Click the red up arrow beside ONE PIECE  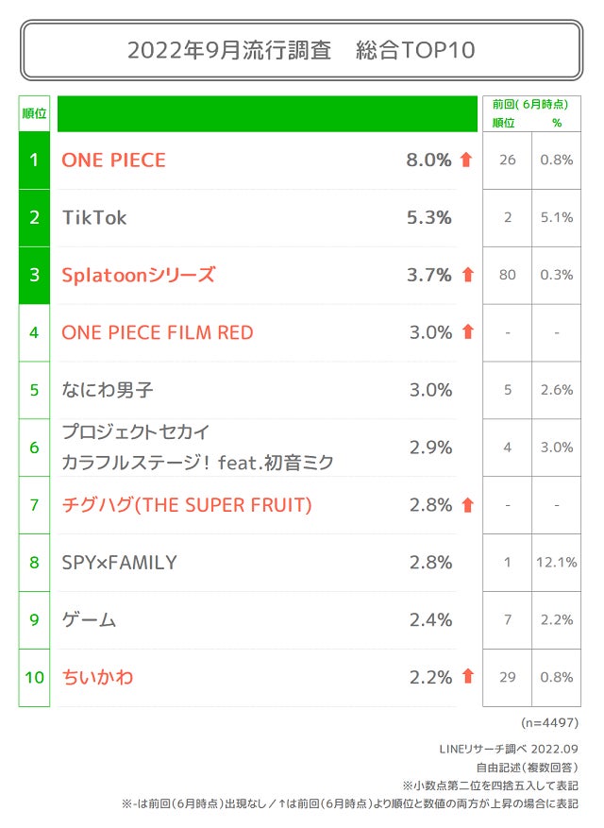pos(465,160)
